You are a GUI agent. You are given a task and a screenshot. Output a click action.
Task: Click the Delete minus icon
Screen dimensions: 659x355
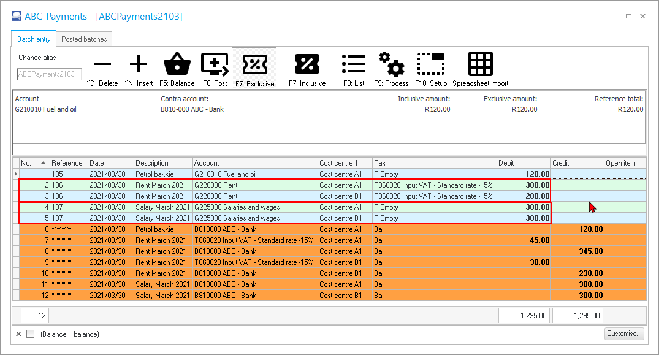[x=102, y=64]
